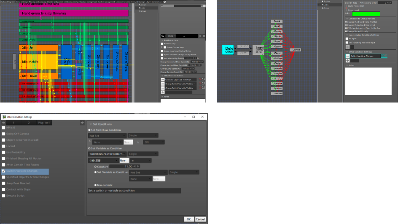Select the Detection node in link graph
This screenshot has width=398, height=224.
(228, 50)
